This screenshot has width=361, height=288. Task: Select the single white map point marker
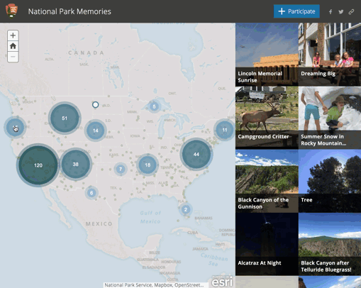pyautogui.click(x=96, y=104)
